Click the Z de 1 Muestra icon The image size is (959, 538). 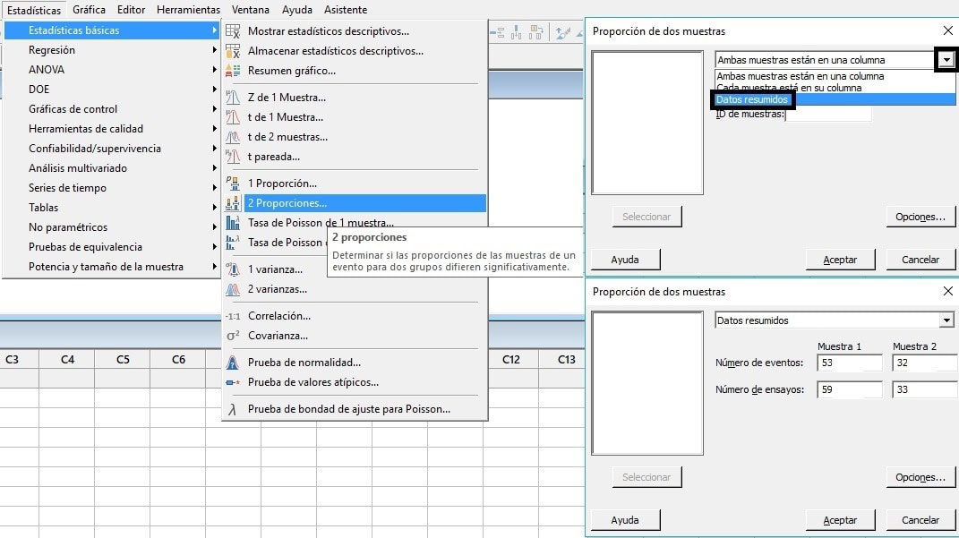click(x=233, y=98)
